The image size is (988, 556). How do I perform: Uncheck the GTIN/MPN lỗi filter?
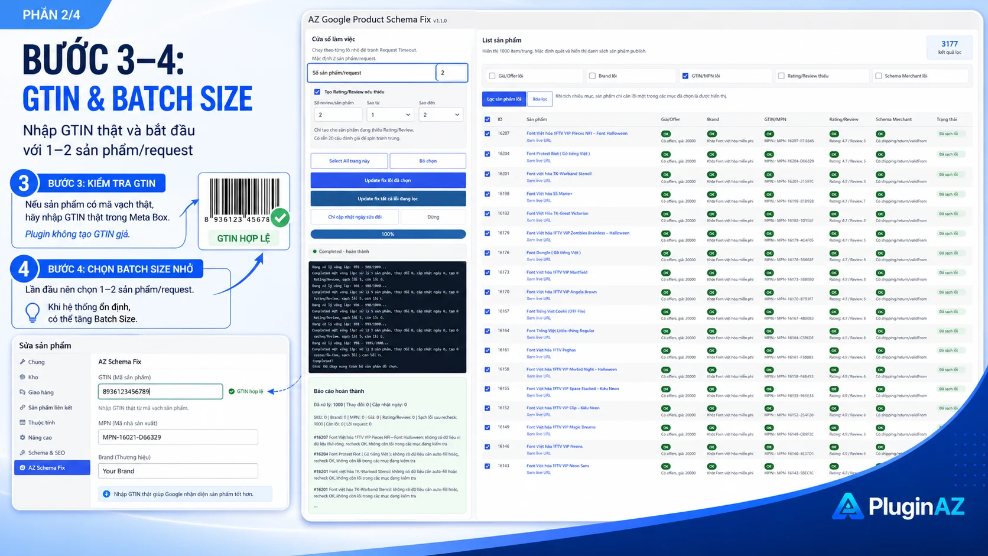pyautogui.click(x=685, y=76)
